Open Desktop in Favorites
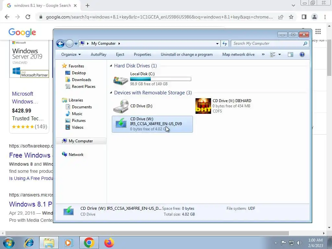 tap(79, 73)
